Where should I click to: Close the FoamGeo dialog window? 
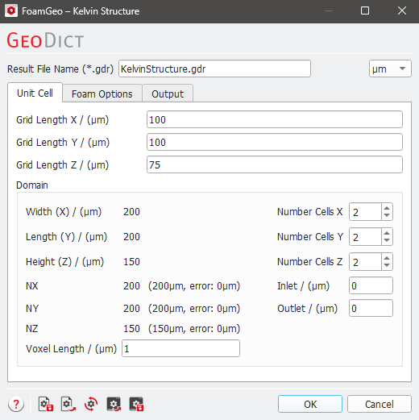tap(402, 10)
